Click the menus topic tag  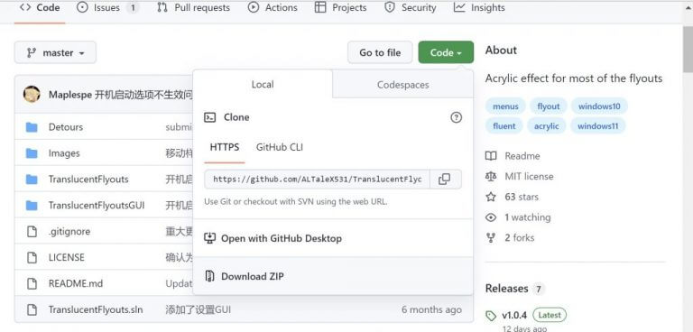[x=505, y=106]
